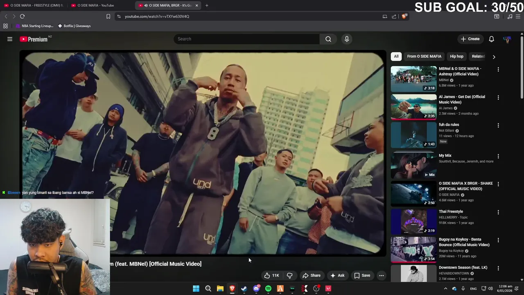524x295 pixels.
Task: Dislike the video with thumbs down
Action: pos(289,275)
